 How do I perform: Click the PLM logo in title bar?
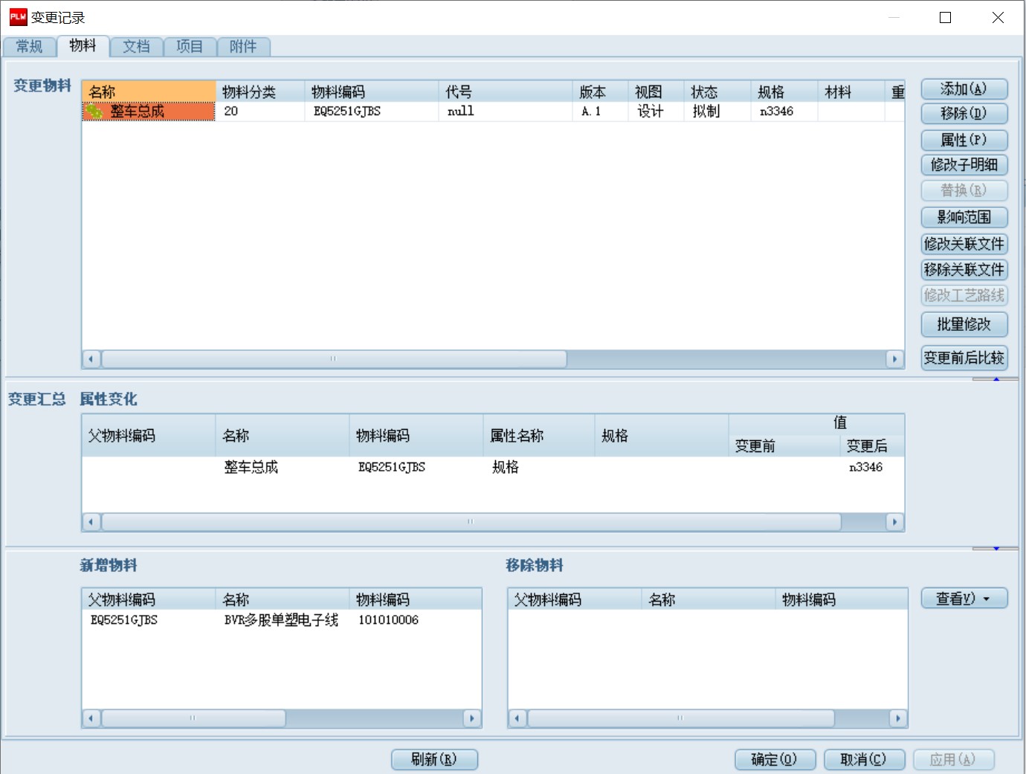pyautogui.click(x=18, y=17)
